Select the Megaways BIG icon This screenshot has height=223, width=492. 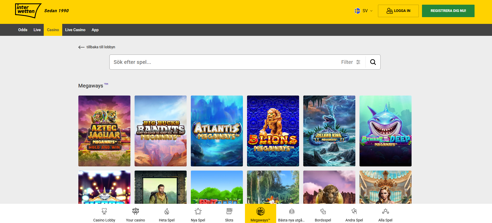260,211
